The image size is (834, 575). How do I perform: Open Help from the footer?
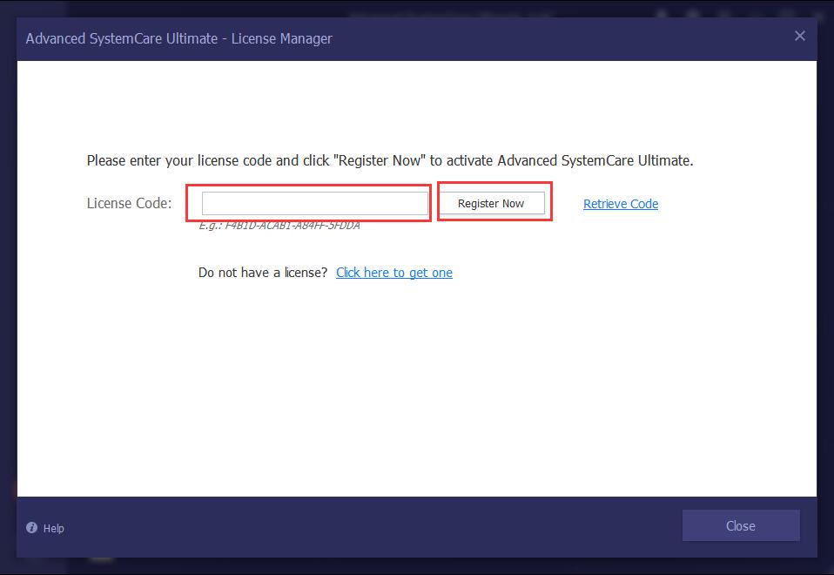pyautogui.click(x=45, y=528)
